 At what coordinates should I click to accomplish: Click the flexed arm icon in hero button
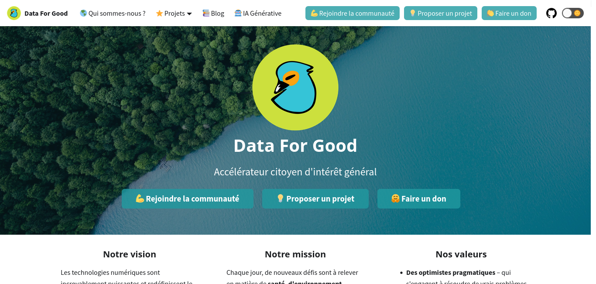coord(140,198)
